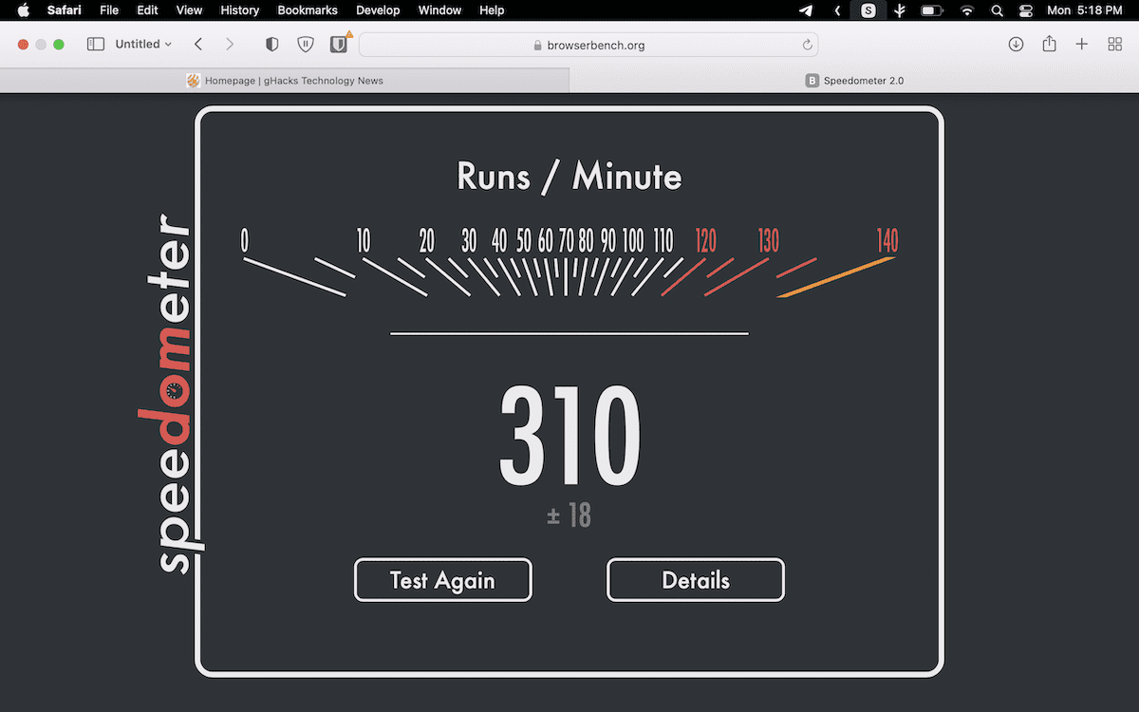Open the Bitwarden extension icon with warning badge

pos(339,44)
